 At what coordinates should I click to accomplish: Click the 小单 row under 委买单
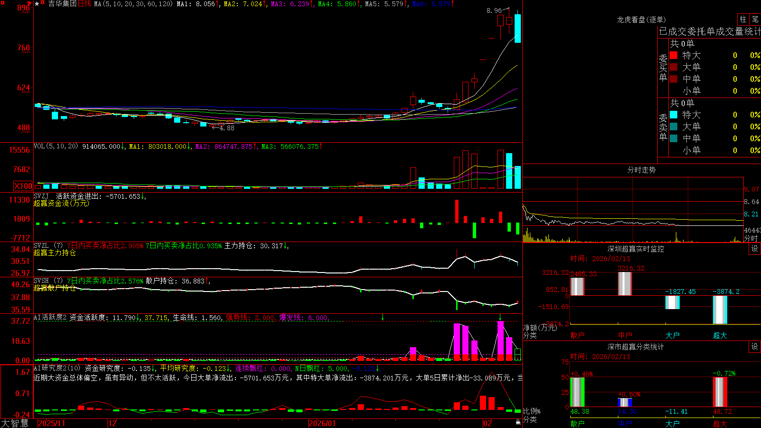[x=715, y=91]
